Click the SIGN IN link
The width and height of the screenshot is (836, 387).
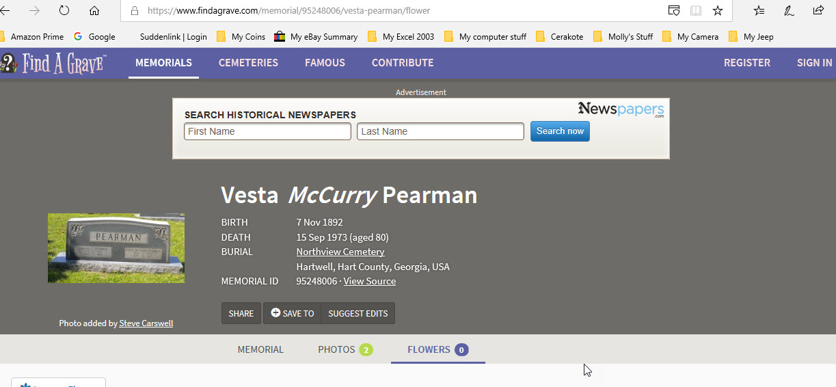click(x=814, y=63)
